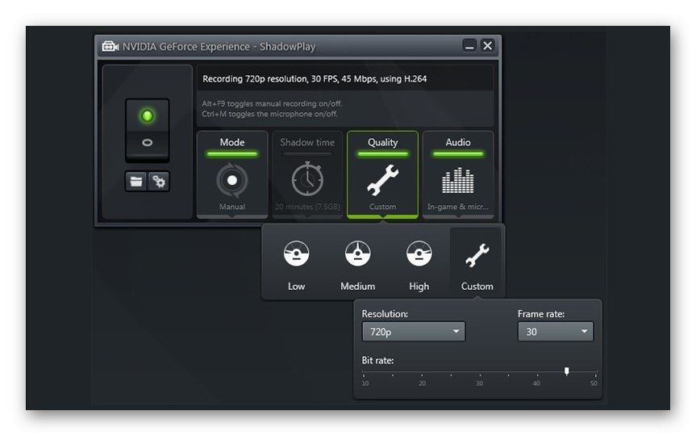
Task: Click the audio equalizer bars icon
Action: (x=457, y=180)
